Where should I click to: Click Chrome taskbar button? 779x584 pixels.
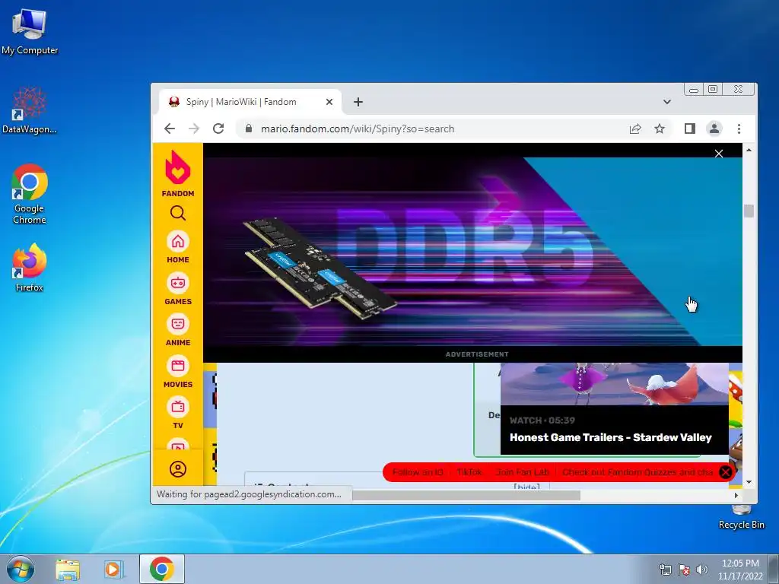162,569
